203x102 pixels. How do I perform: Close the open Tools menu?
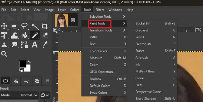click(87, 10)
